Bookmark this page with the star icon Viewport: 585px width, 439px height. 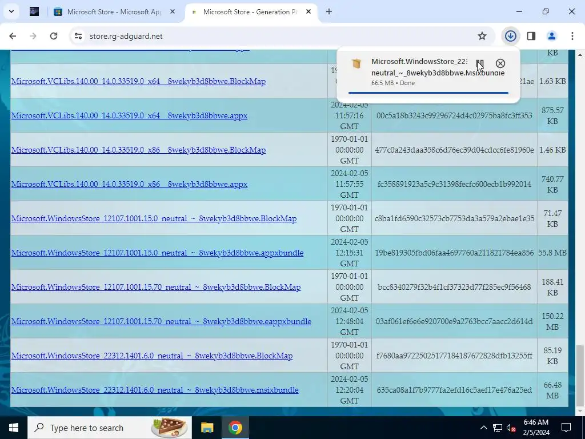482,36
